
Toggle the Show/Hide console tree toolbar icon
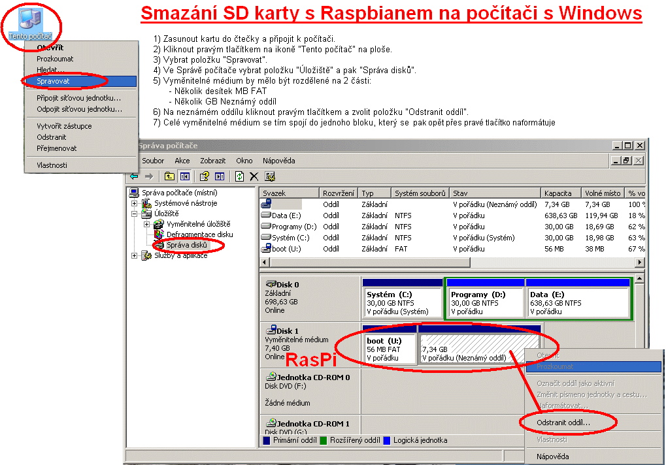[x=185, y=176]
